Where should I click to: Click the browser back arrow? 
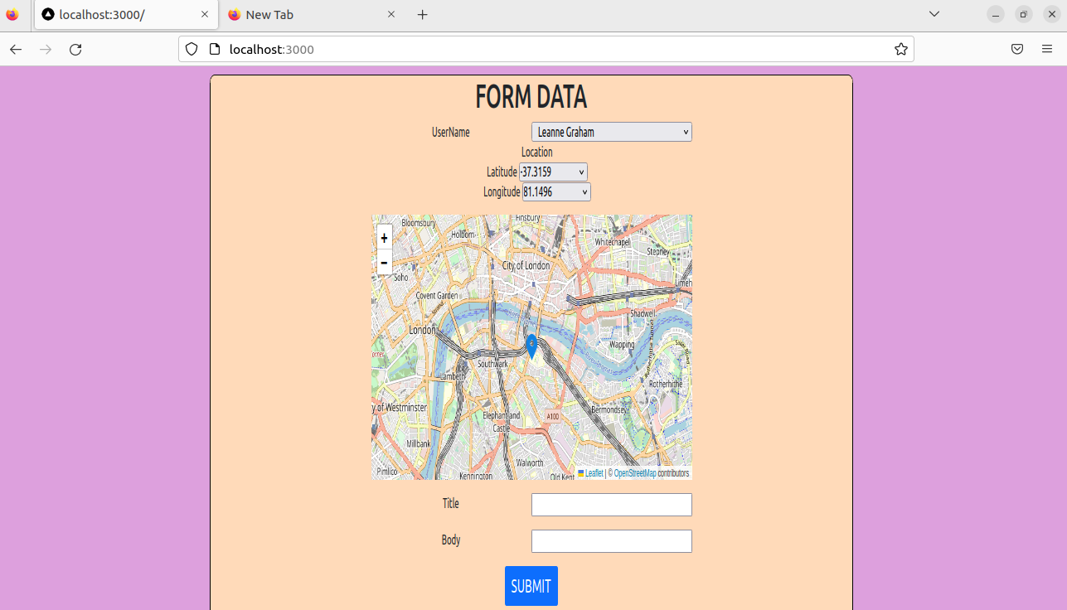tap(15, 49)
